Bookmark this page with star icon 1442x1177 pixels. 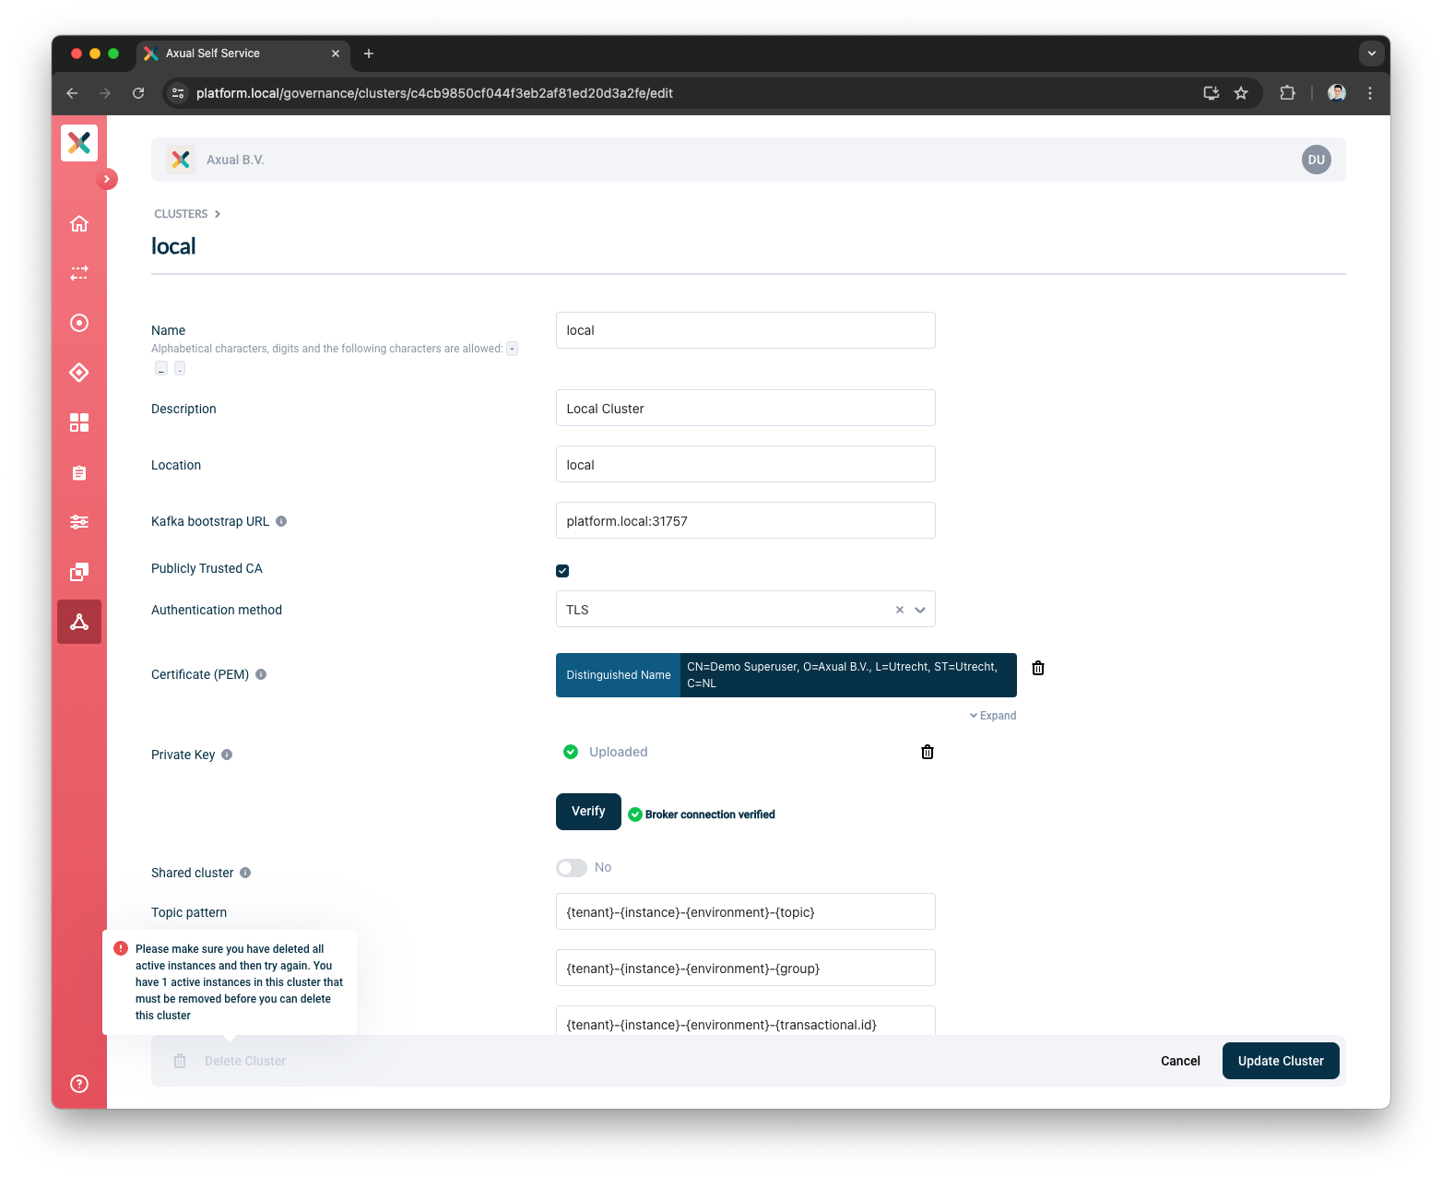pyautogui.click(x=1241, y=93)
